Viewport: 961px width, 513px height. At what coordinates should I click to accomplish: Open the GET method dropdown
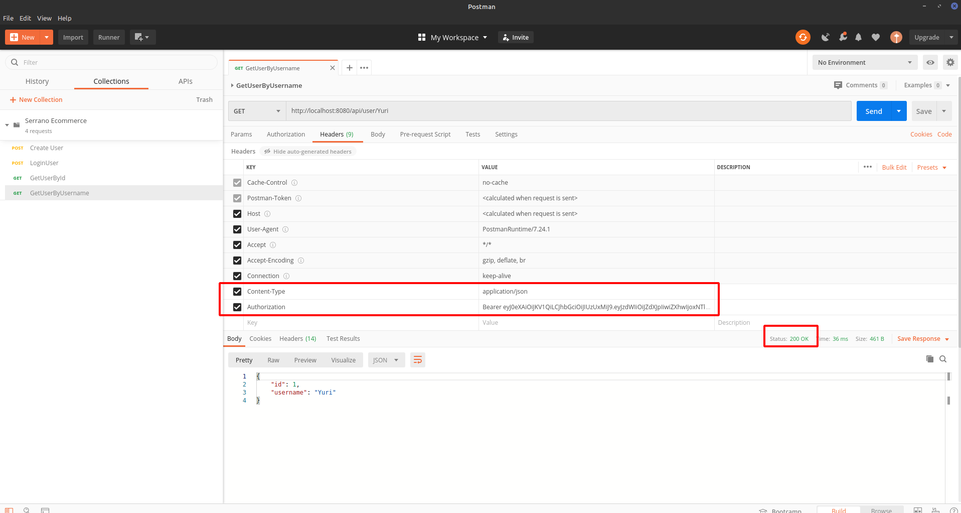pyautogui.click(x=257, y=111)
